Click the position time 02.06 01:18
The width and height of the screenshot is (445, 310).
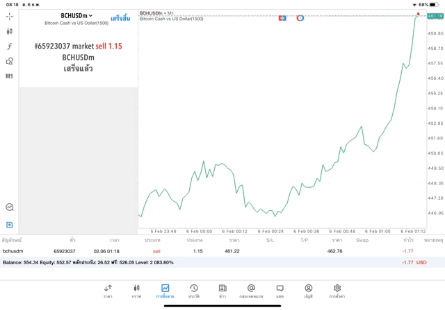(106, 251)
